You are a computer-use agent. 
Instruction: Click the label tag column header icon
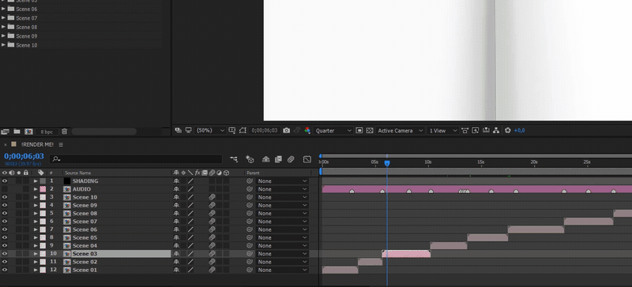[41, 173]
